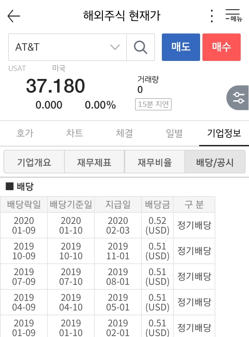This screenshot has width=249, height=337.
Task: Click ex-dividend date 2019 04-09
Action: point(24,302)
